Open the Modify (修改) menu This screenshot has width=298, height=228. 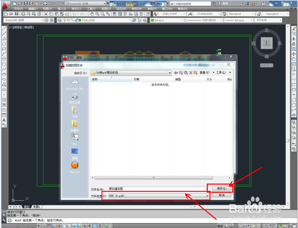(x=137, y=9)
